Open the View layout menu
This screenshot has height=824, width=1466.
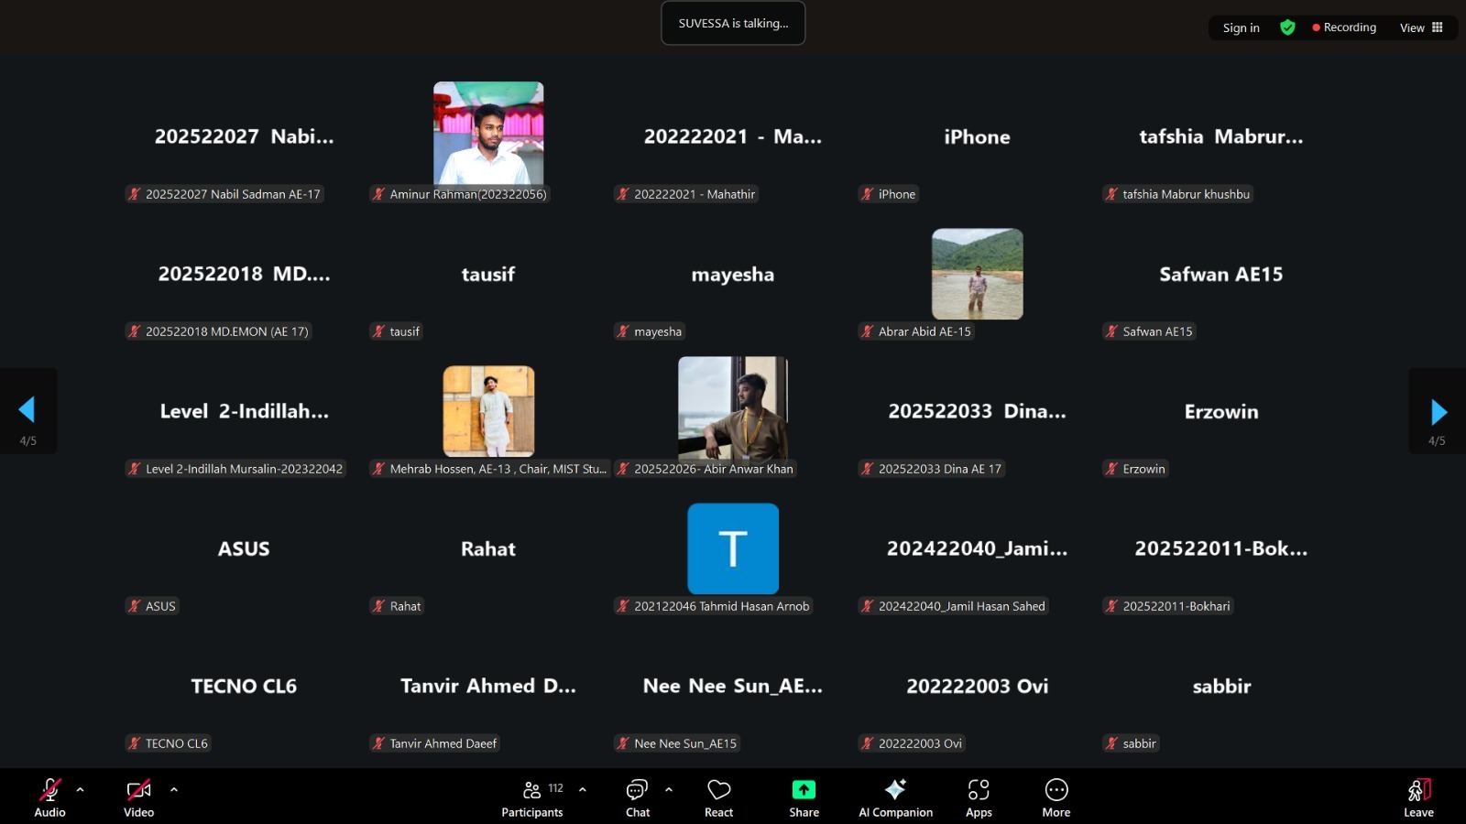[x=1421, y=27]
